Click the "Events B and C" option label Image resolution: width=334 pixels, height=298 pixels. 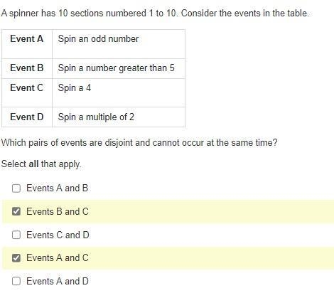58,211
